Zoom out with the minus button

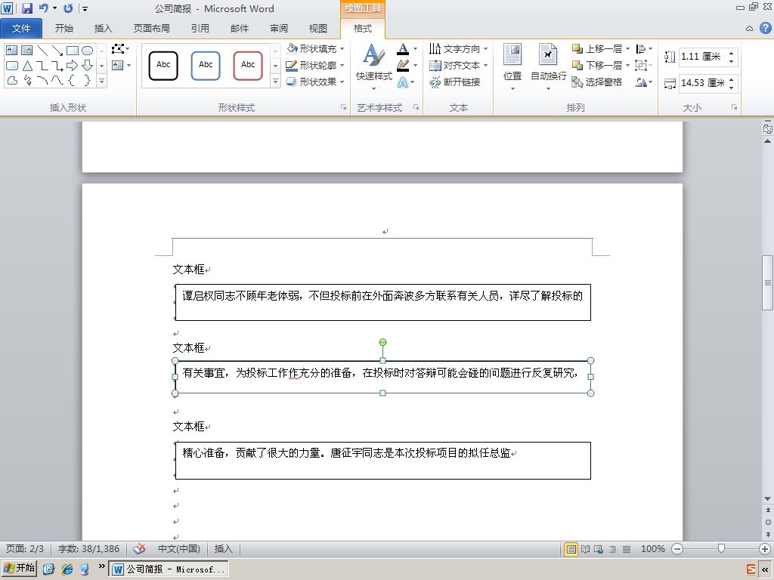[x=677, y=548]
